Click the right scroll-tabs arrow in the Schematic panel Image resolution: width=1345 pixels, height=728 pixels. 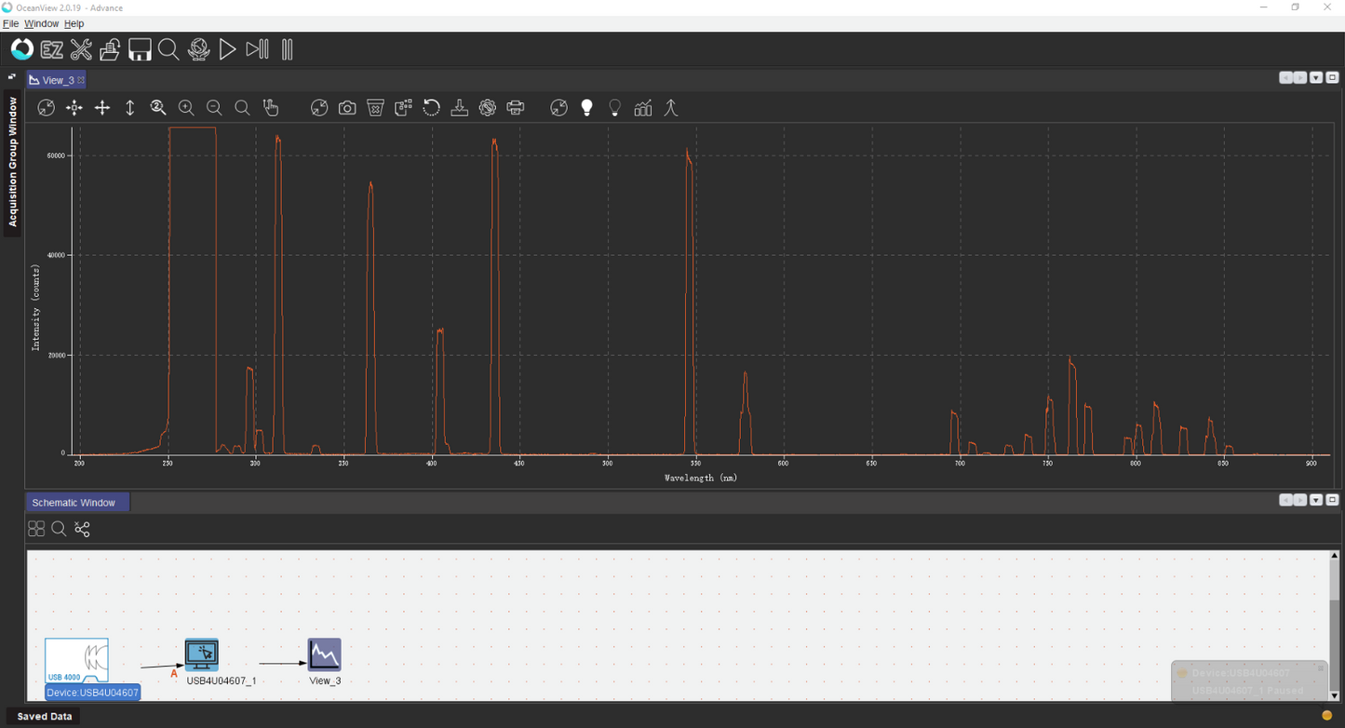click(x=1300, y=500)
